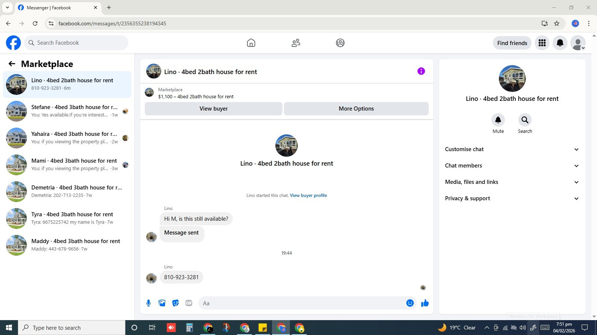Open a new browser tab
This screenshot has height=335, width=597.
click(109, 7)
